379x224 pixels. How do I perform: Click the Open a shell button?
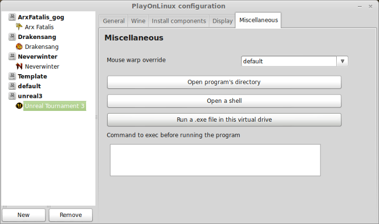(x=224, y=101)
